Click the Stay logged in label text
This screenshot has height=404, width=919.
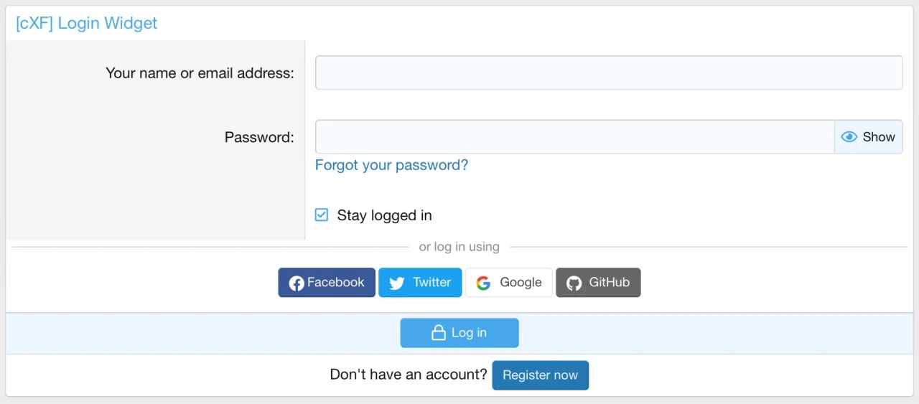[384, 215]
